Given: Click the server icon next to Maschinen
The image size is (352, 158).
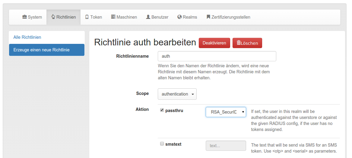Looking at the screenshot, I should pos(113,17).
